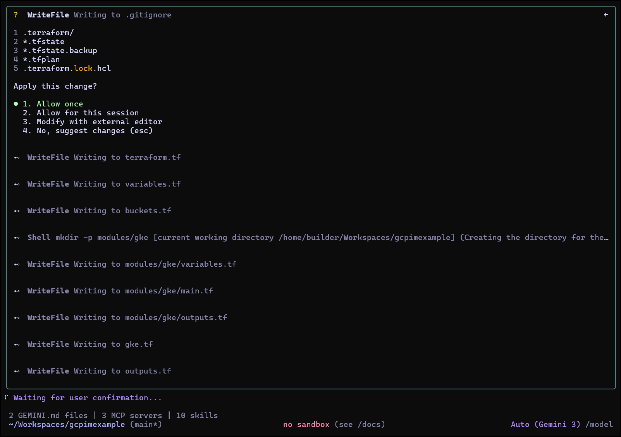621x437 pixels.
Task: Click the spinner icon beside Waiting for confirmation
Action: tap(6, 398)
